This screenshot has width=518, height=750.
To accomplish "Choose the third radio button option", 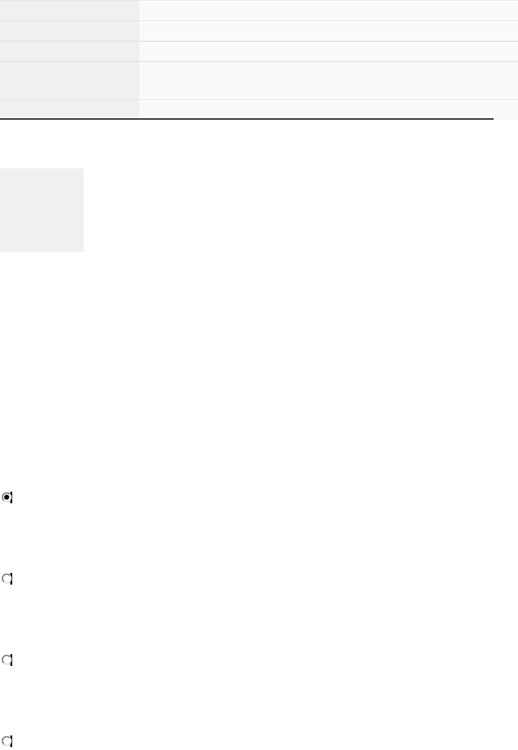I will pyautogui.click(x=7, y=660).
